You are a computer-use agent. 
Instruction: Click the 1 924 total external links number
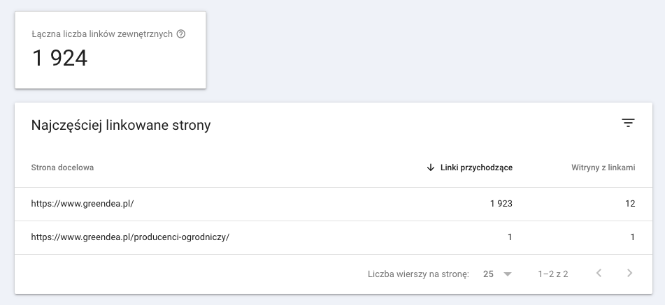60,58
